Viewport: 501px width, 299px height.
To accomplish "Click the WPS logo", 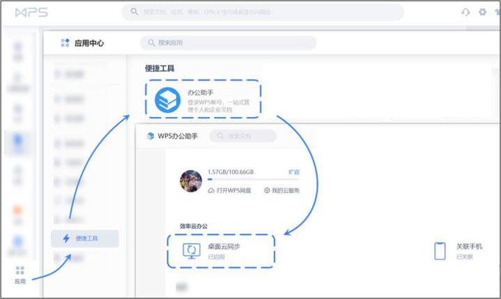I will coord(31,13).
